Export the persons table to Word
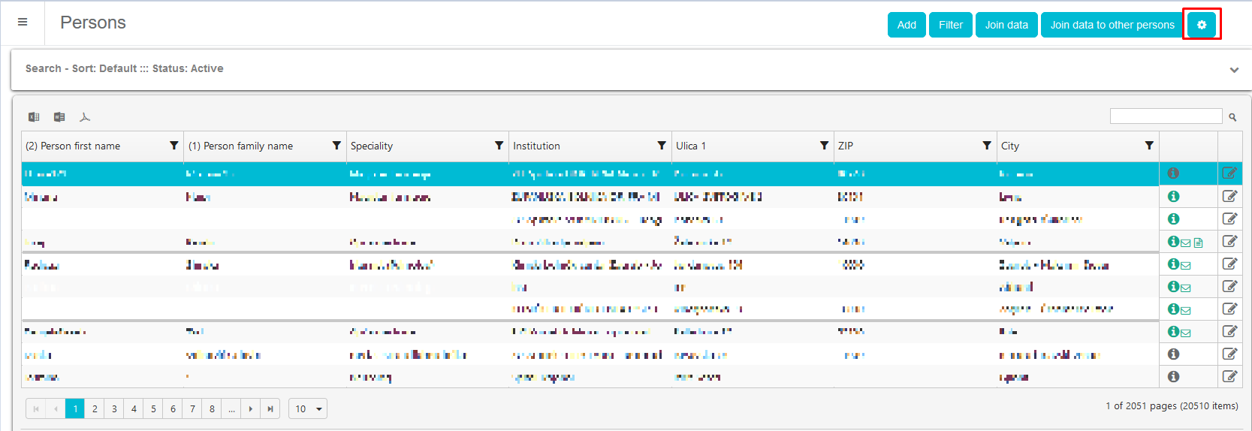Image resolution: width=1252 pixels, height=431 pixels. [x=59, y=117]
